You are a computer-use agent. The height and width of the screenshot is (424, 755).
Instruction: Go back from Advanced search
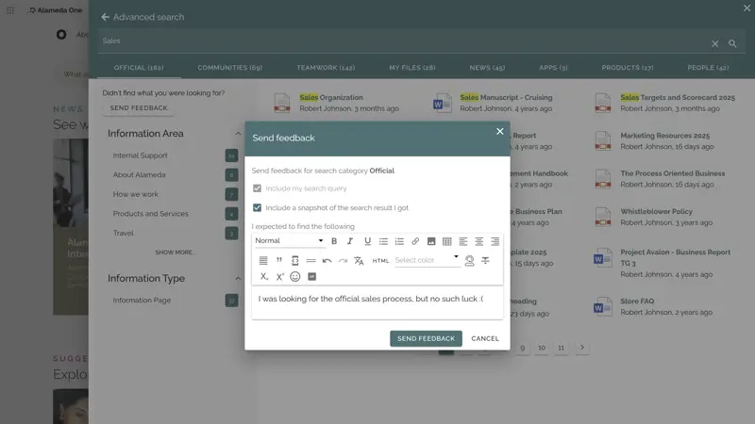(x=105, y=17)
